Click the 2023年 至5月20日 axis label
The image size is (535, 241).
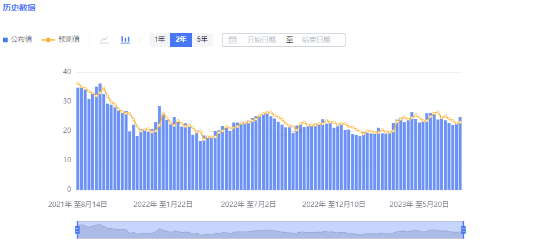(x=419, y=205)
